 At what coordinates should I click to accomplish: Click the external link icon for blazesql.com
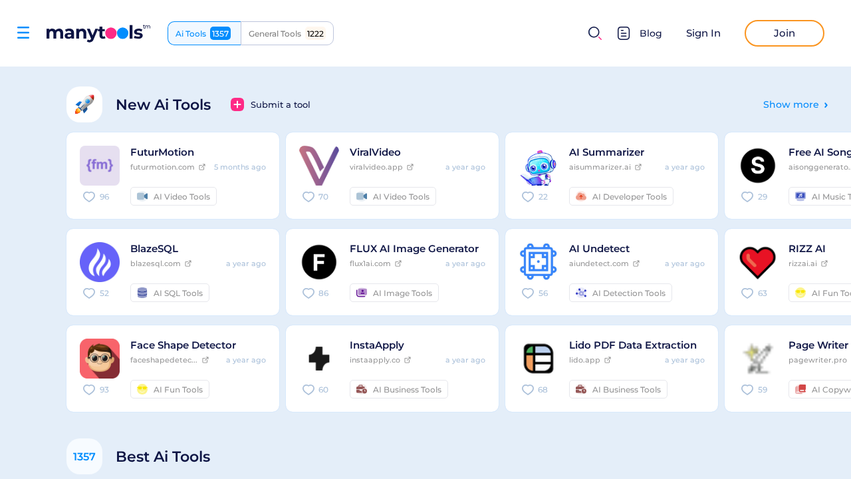(190, 263)
